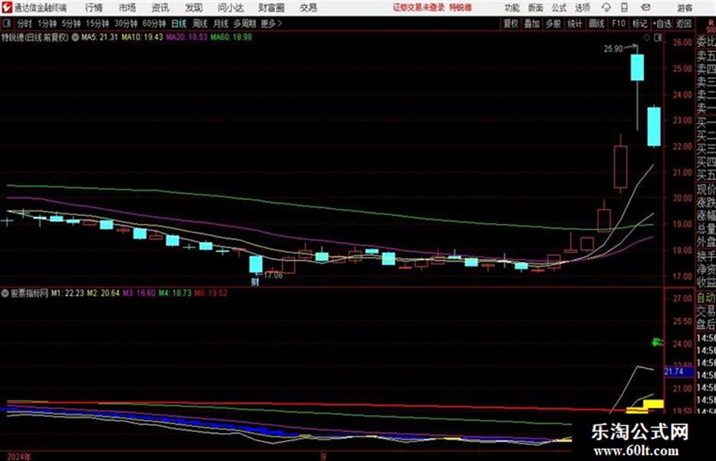The height and width of the screenshot is (461, 716).
Task: Click the MA60: 18.98 value label
Action: pyautogui.click(x=231, y=37)
